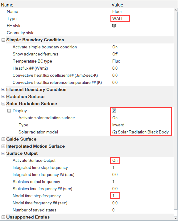Expand the Interpolated Motion Surface section
Screen dimensions: 178x221
(3, 146)
